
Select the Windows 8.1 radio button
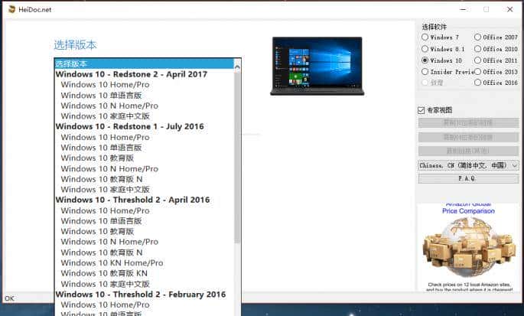(425, 49)
